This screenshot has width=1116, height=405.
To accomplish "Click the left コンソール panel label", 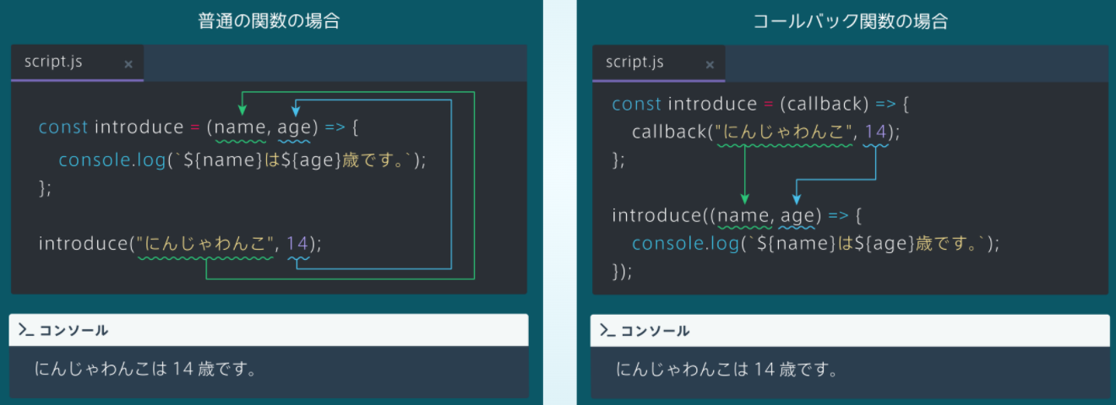I will pyautogui.click(x=73, y=331).
